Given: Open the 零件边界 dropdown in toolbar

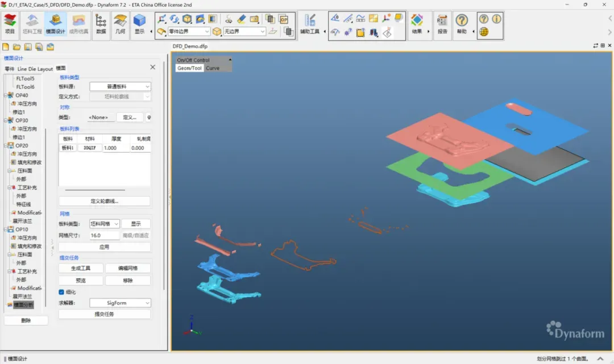Looking at the screenshot, I should pos(188,32).
